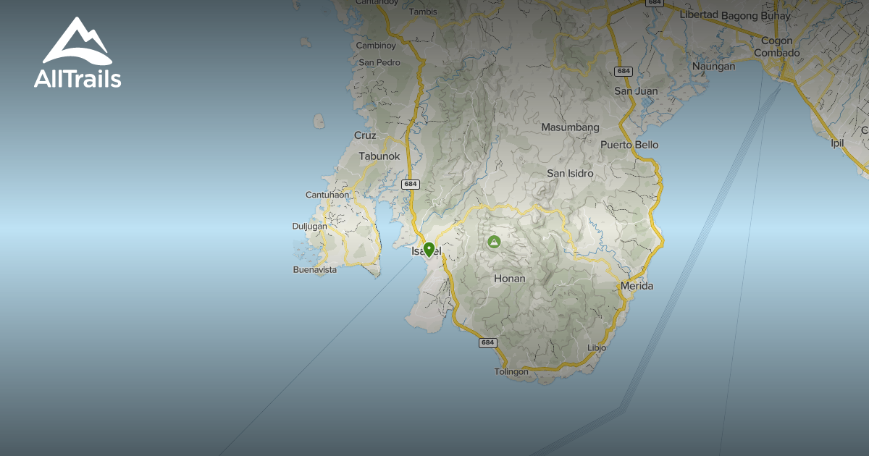Image resolution: width=869 pixels, height=456 pixels.
Task: Click the 684 route shield near San Juan
Action: [x=623, y=72]
